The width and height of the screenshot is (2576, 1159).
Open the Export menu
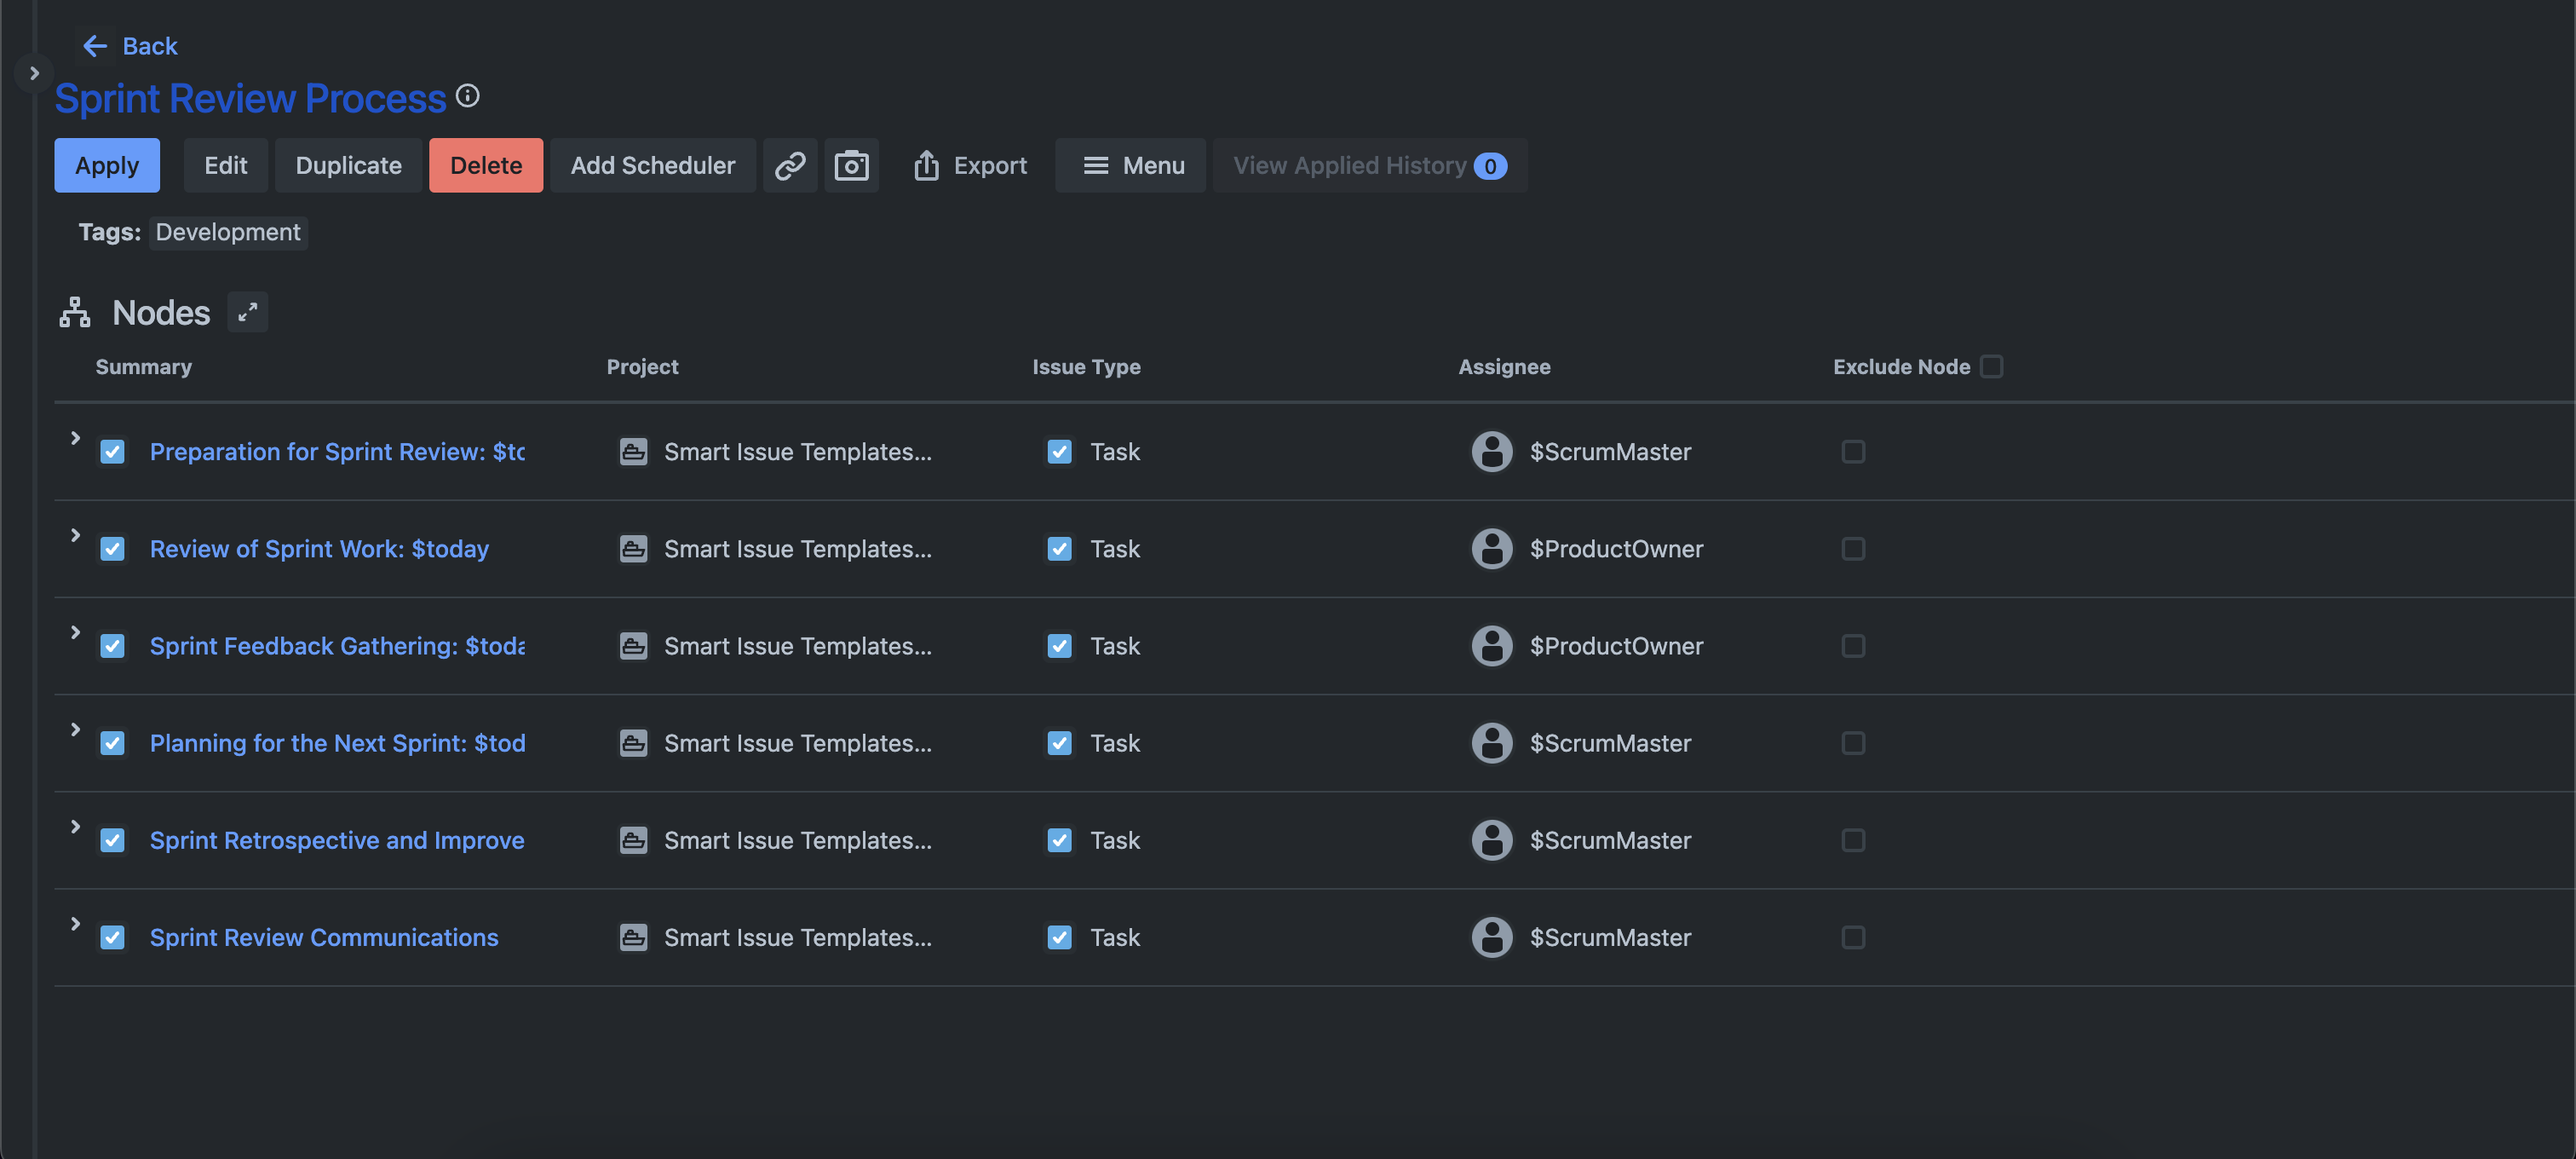coord(969,165)
